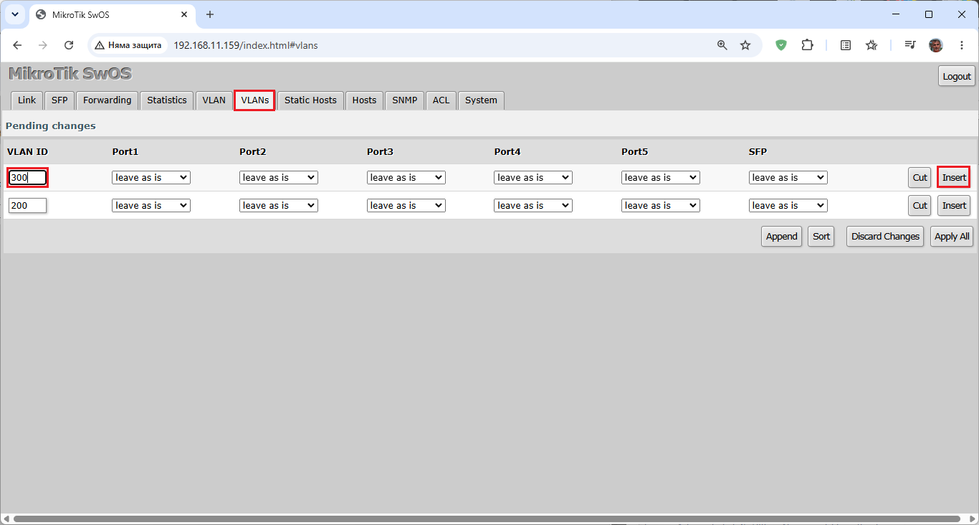Open the Extensions puzzle menu

tap(807, 45)
